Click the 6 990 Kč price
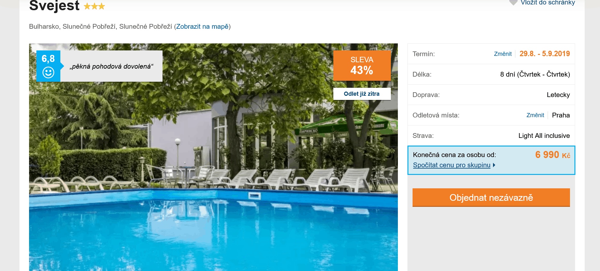The image size is (600, 271). tap(553, 155)
